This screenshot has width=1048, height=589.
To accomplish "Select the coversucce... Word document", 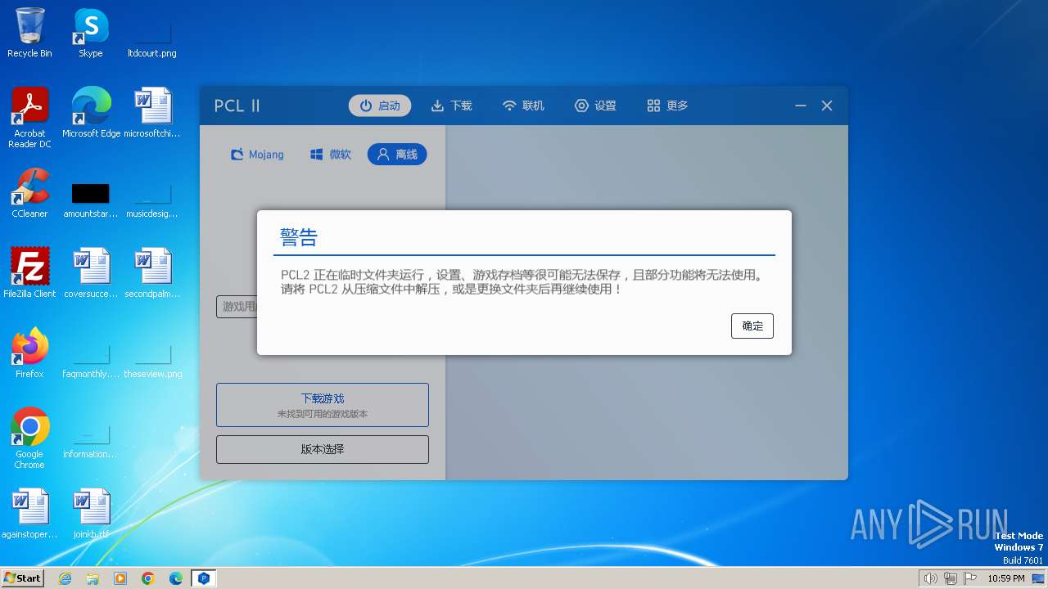I will coord(91,273).
